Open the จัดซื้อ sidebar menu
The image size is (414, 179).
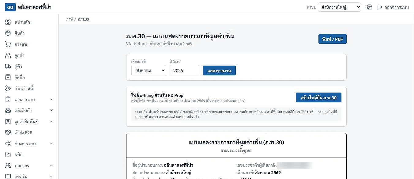(29, 78)
